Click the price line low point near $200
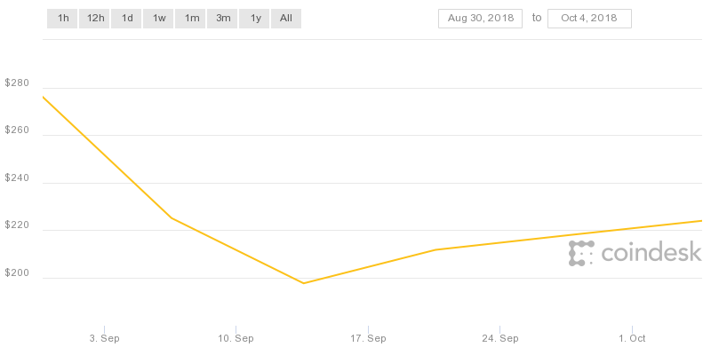The width and height of the screenshot is (711, 355). tap(304, 283)
